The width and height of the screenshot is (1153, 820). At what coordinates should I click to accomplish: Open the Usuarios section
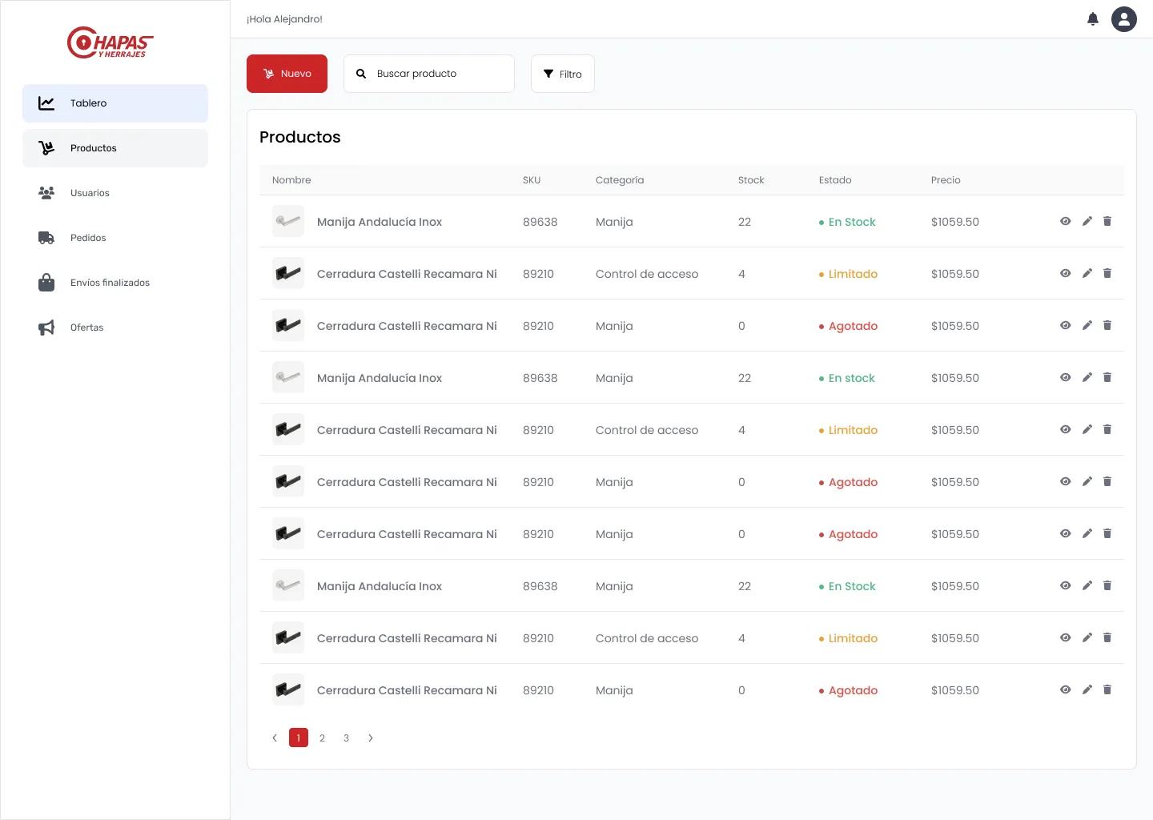[115, 193]
